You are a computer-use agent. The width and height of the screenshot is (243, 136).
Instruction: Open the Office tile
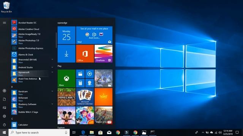pyautogui.click(x=85, y=54)
